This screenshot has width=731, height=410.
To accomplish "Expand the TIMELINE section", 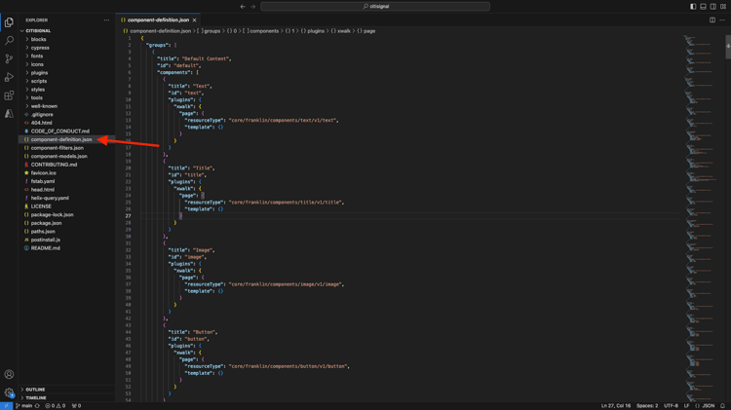I will click(36, 398).
